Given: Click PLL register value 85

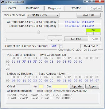Looking at the screenshot, I should click(x=19, y=62).
